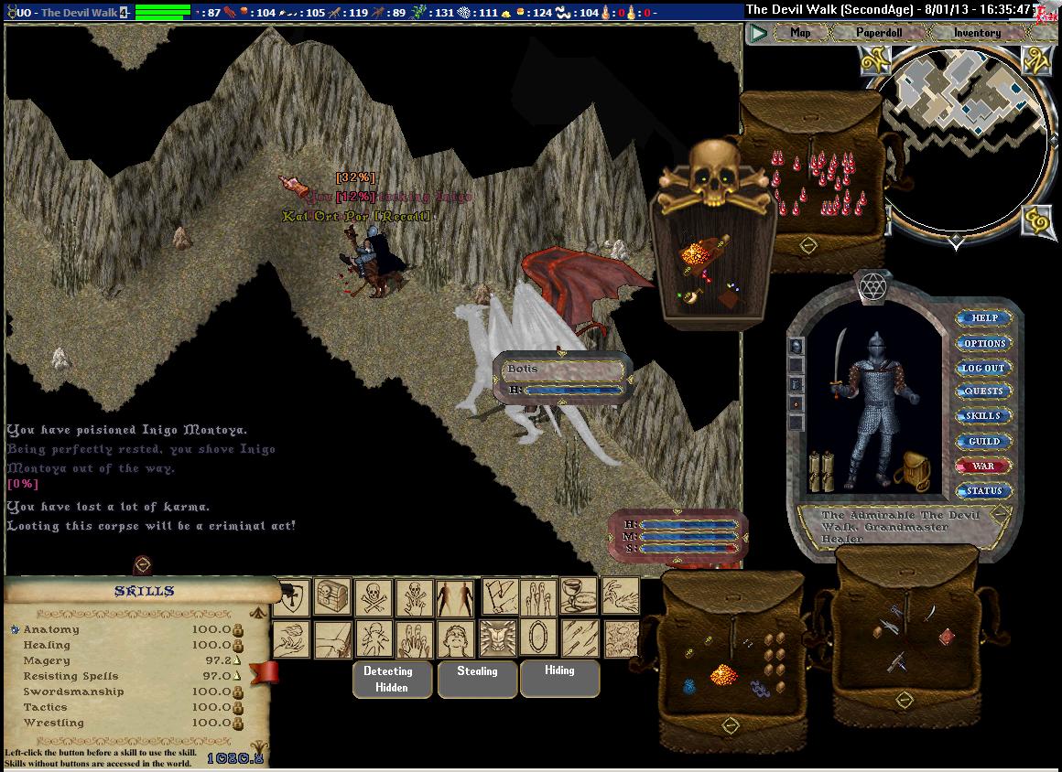Click the oval mirror spell icon
Image resolution: width=1062 pixels, height=772 pixels.
(x=537, y=638)
